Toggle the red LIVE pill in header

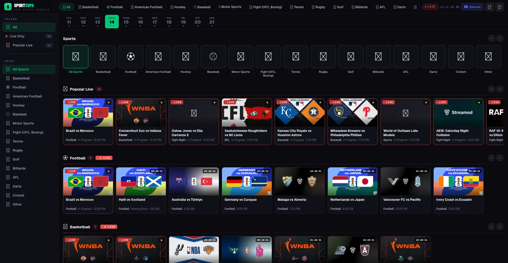click(x=430, y=7)
